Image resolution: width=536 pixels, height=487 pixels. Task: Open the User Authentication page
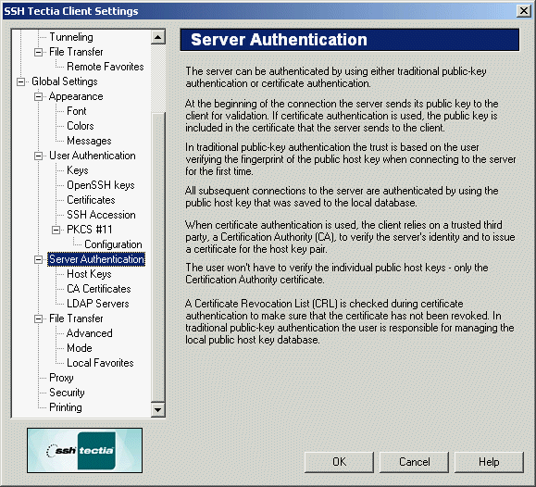click(93, 156)
